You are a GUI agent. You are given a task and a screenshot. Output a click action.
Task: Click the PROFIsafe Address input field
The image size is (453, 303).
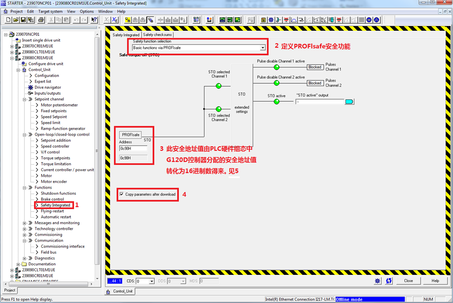[x=133, y=148]
